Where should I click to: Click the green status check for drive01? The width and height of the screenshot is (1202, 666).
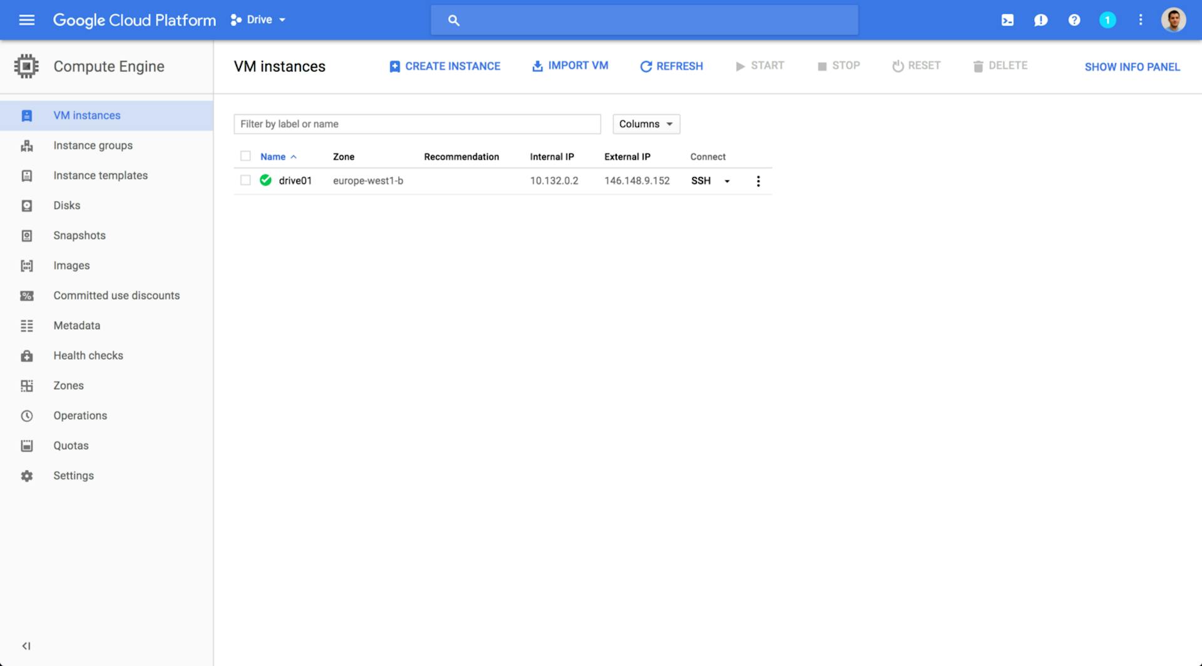tap(265, 180)
